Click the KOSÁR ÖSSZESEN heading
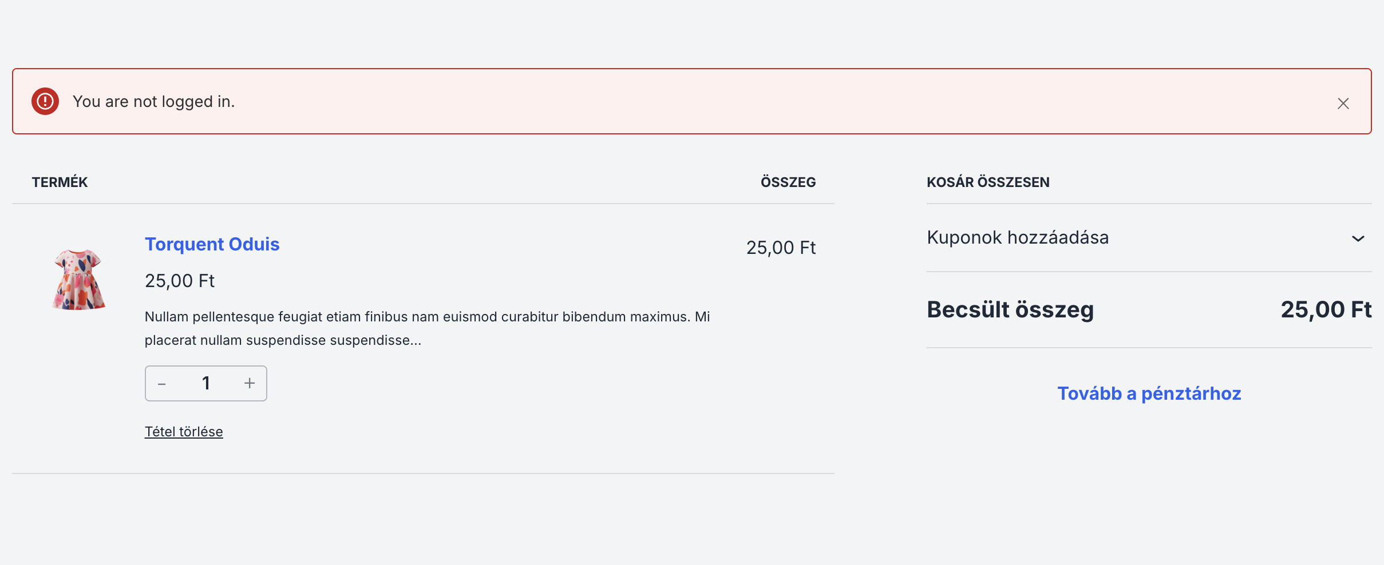This screenshot has height=565, width=1384. coord(988,182)
